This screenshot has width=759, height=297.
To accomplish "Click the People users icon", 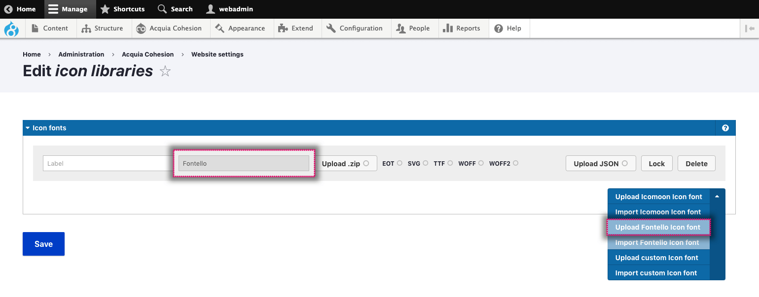I will 400,29.
